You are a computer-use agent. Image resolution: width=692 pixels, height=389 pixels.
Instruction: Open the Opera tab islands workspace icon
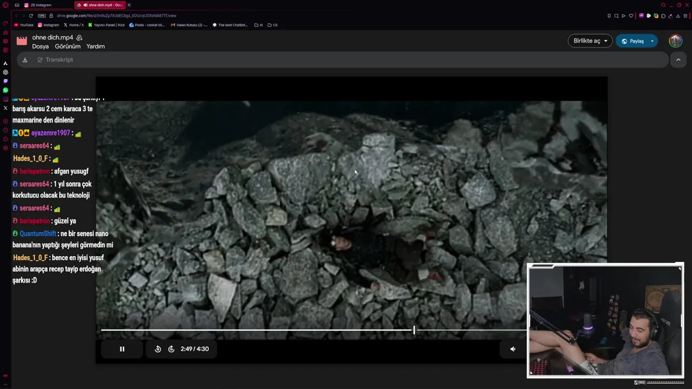click(17, 5)
